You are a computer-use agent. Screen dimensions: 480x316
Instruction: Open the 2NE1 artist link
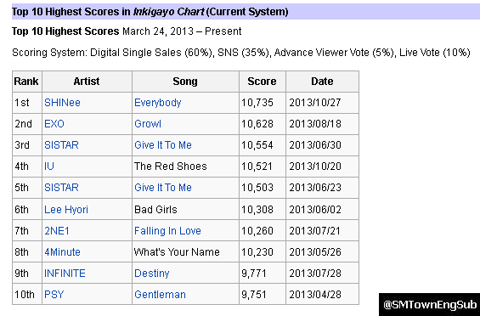tap(57, 230)
